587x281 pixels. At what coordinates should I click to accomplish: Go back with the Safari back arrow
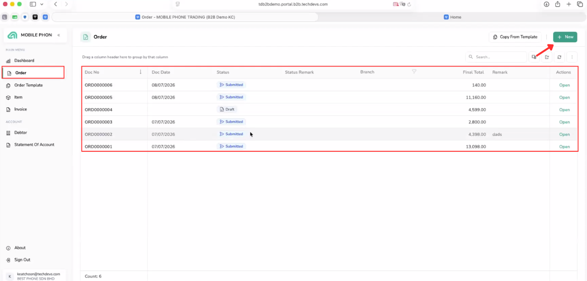(55, 4)
